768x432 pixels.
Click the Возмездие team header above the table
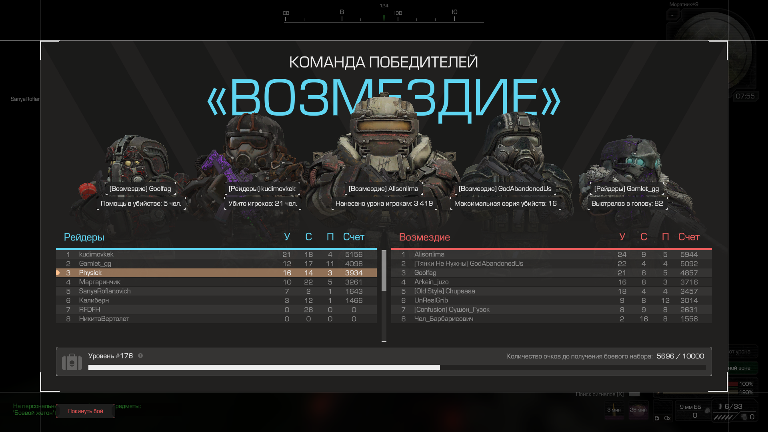click(x=424, y=237)
